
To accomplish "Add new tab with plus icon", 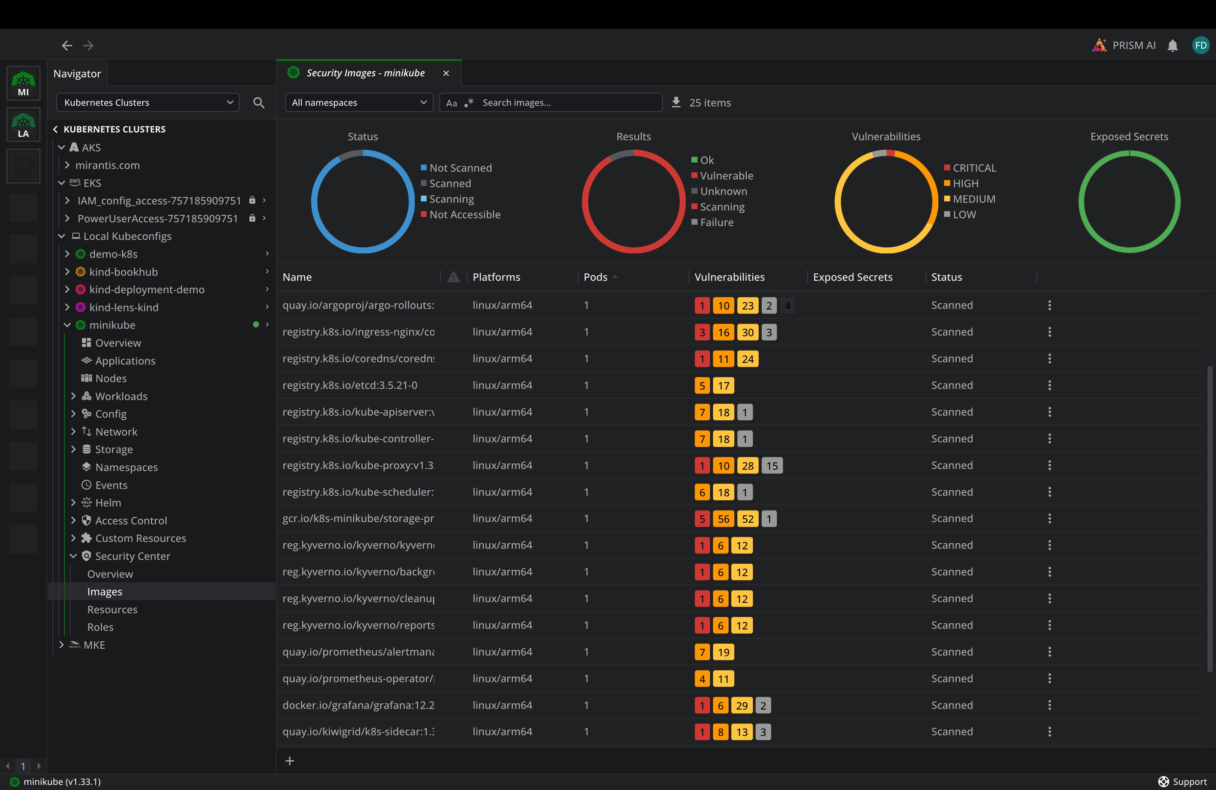I will click(290, 761).
